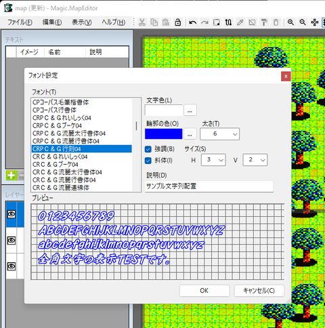
Task: Click the ellipsis button next to 輪郭の色
Action: pos(190,134)
